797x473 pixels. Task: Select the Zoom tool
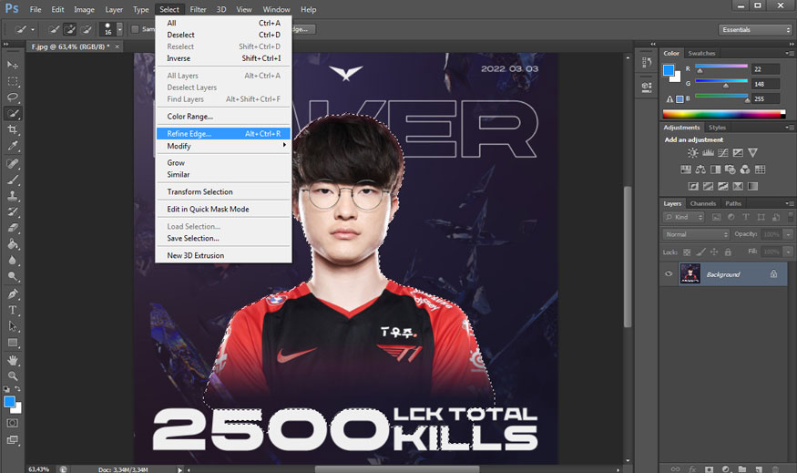click(13, 376)
